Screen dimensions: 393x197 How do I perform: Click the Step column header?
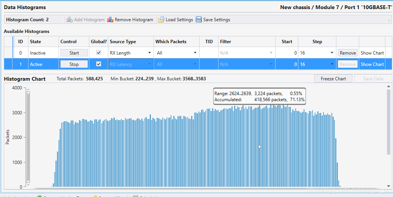(317, 41)
